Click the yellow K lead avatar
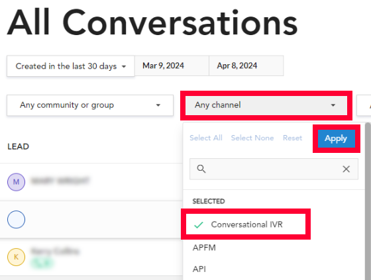 16,257
